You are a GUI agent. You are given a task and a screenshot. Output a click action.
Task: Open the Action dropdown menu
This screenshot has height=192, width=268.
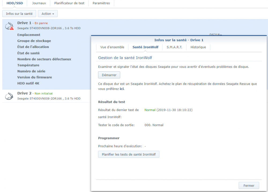[48, 14]
